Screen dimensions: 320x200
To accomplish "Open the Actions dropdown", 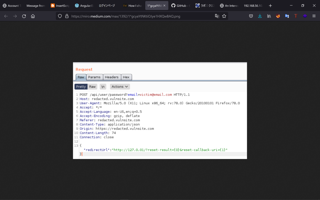I will click(120, 87).
